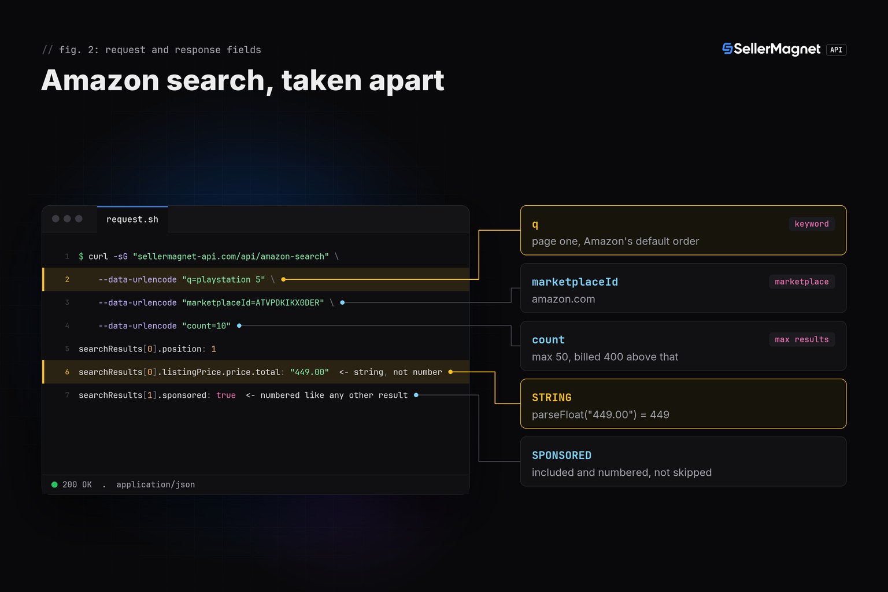Click the API badge next to SellerMagnet
Screen dimensions: 888x592
pyautogui.click(x=836, y=50)
